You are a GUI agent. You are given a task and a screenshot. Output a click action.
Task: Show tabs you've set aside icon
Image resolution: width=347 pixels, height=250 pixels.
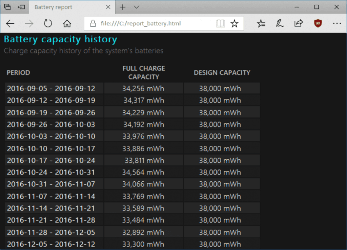[7, 7]
